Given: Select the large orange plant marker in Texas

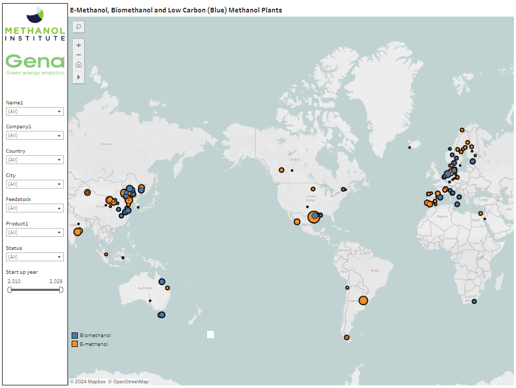Looking at the screenshot, I should coord(314,218).
